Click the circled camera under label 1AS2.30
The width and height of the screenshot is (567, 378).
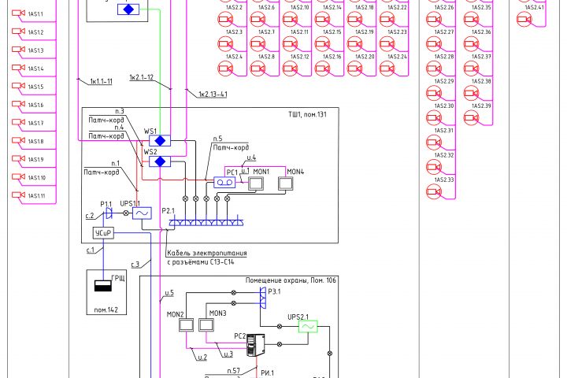(x=434, y=117)
